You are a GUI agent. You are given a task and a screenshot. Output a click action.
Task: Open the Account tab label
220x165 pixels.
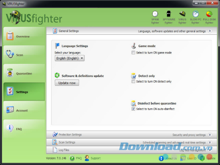coord(22,111)
